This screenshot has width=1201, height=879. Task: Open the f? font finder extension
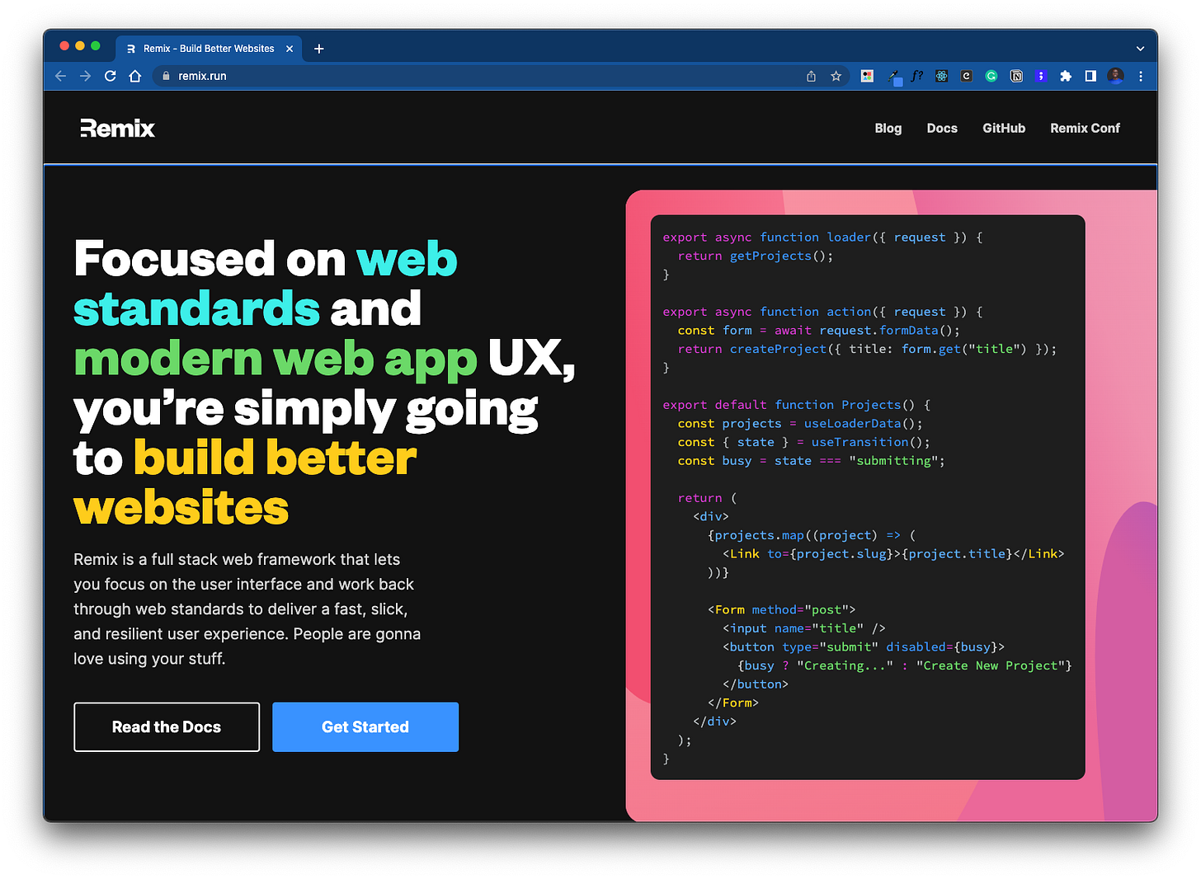[917, 76]
